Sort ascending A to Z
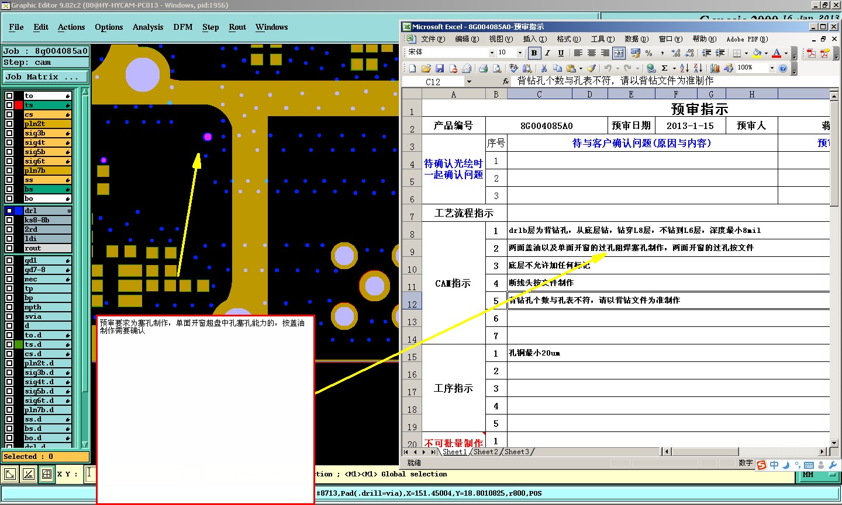Viewport: 842px width, 505px height. click(x=684, y=68)
